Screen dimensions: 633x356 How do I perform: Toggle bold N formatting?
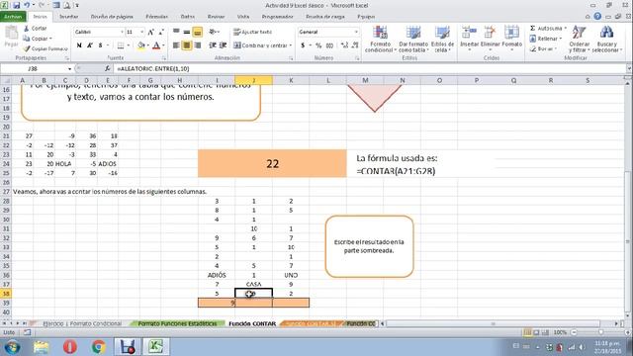tap(79, 45)
